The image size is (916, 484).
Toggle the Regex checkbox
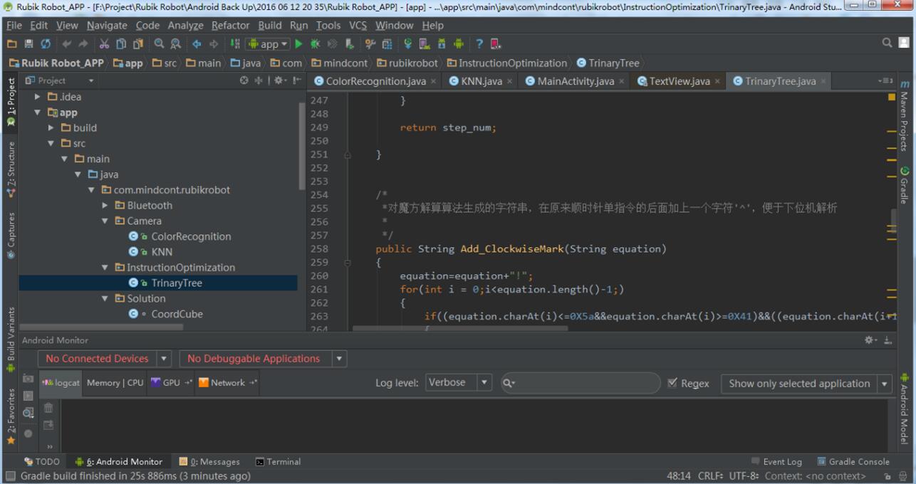coord(672,383)
